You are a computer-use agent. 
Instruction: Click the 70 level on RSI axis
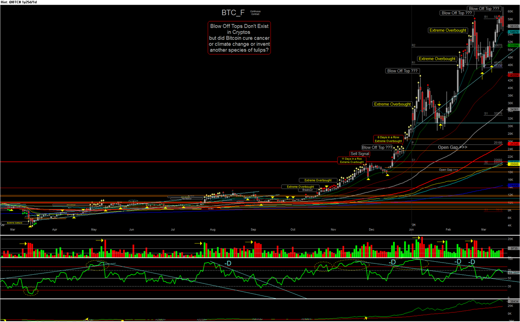click(510, 270)
